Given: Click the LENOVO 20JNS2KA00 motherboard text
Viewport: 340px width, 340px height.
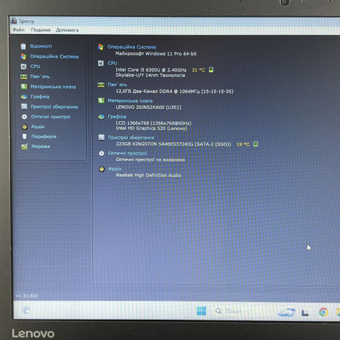Looking at the screenshot, I should tap(148, 107).
